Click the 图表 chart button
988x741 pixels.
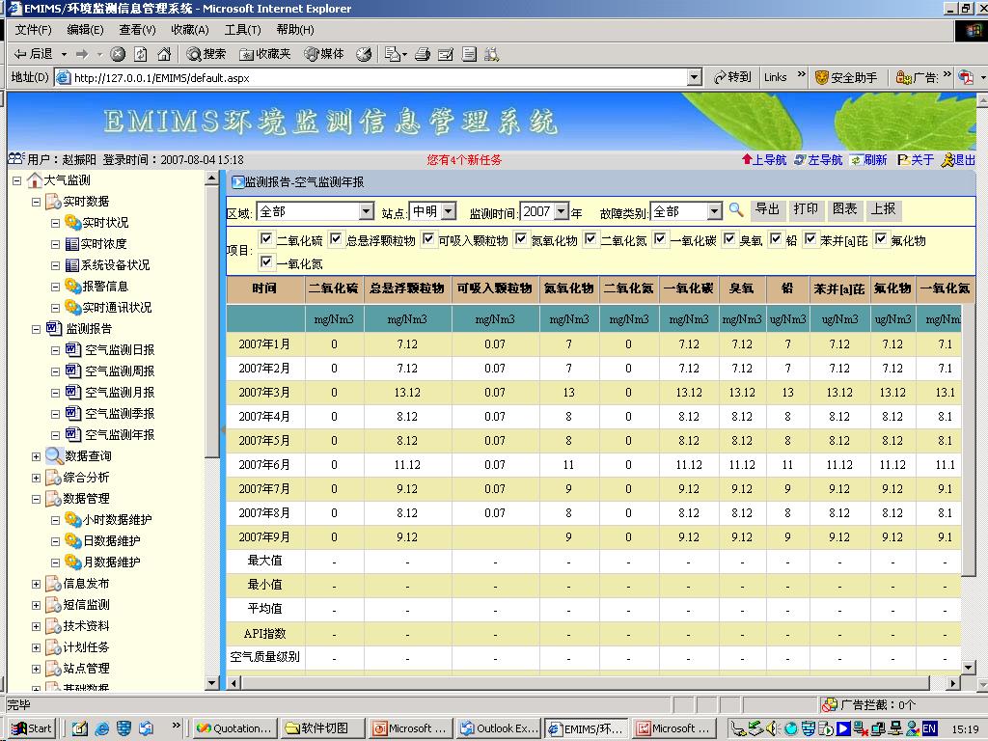tap(845, 209)
